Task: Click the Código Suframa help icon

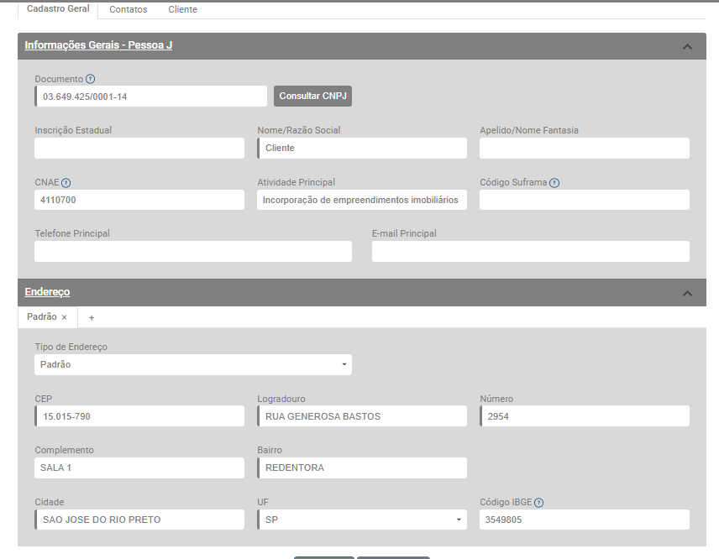Action: tap(554, 183)
